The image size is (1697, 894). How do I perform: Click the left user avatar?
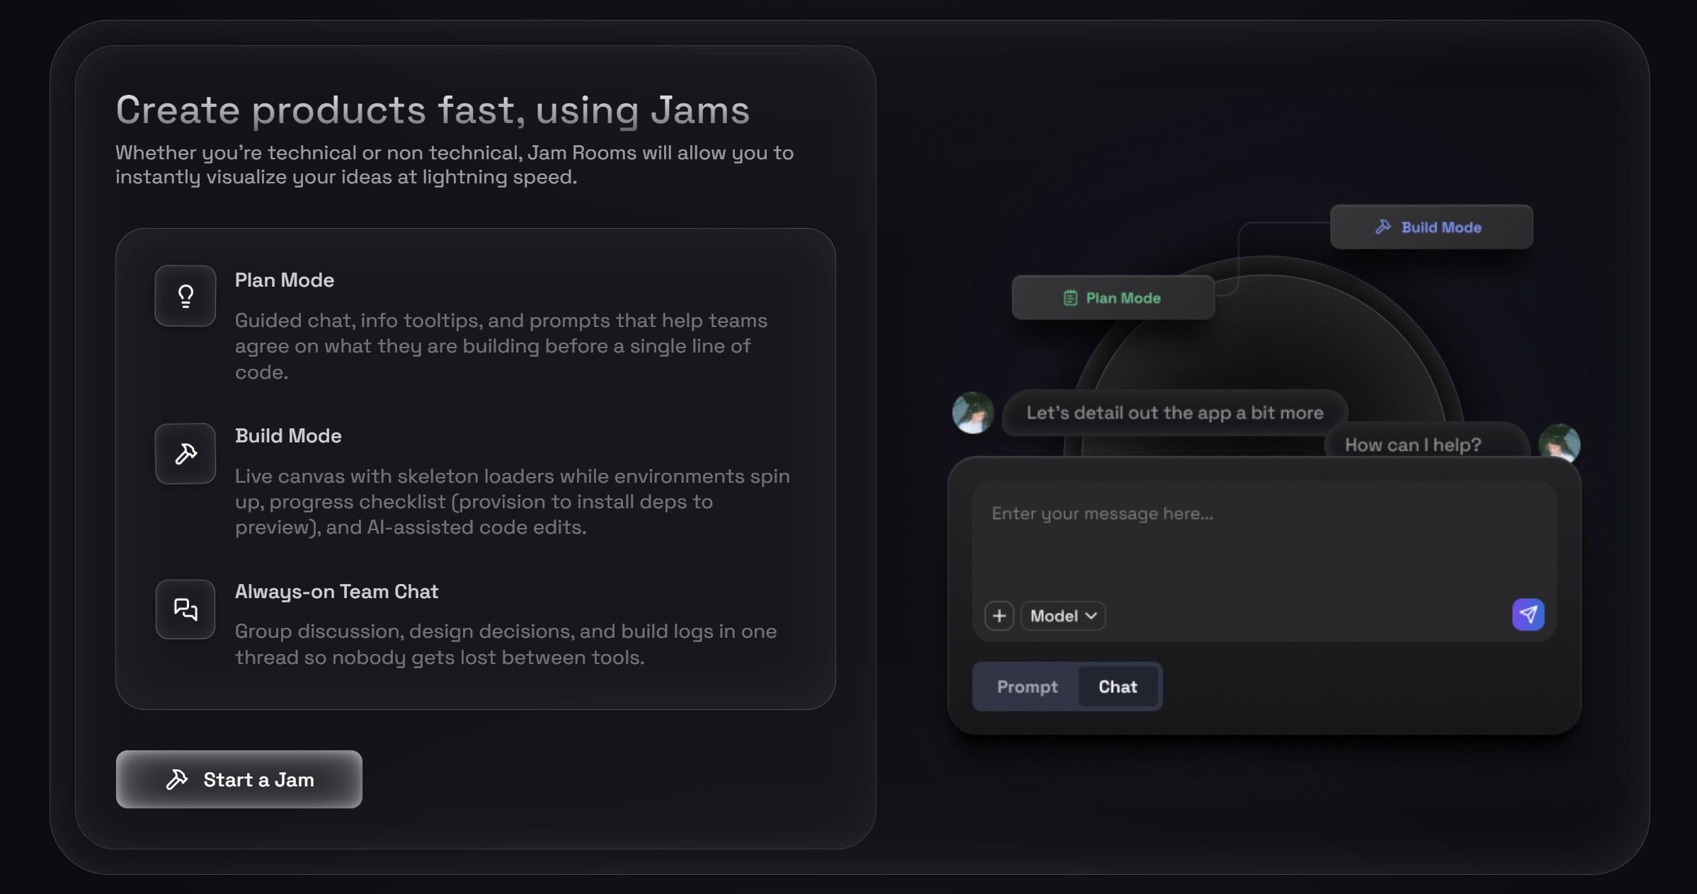click(973, 413)
